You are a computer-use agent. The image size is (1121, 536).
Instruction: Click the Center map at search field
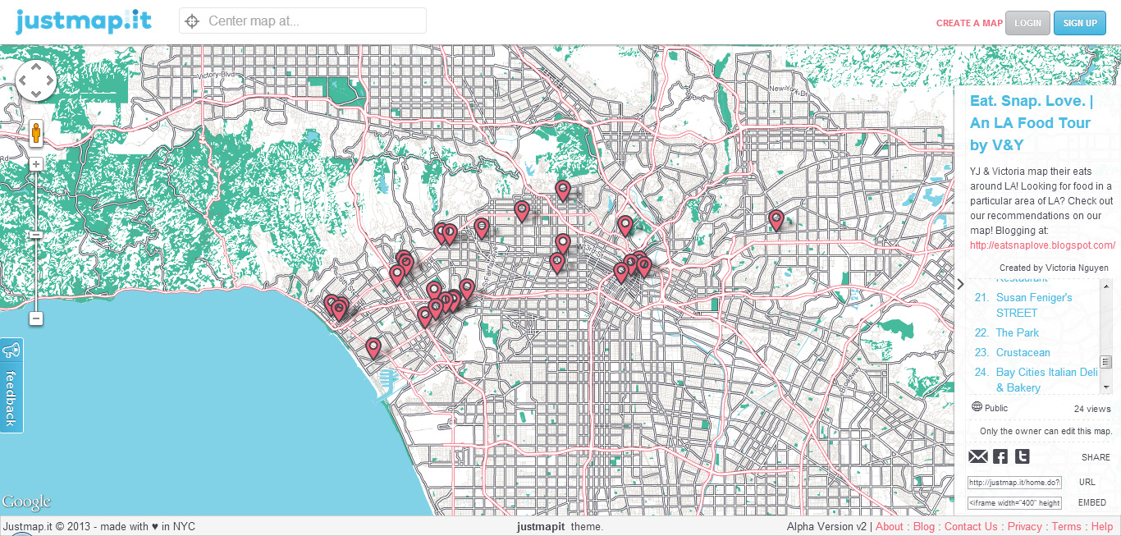(x=312, y=21)
